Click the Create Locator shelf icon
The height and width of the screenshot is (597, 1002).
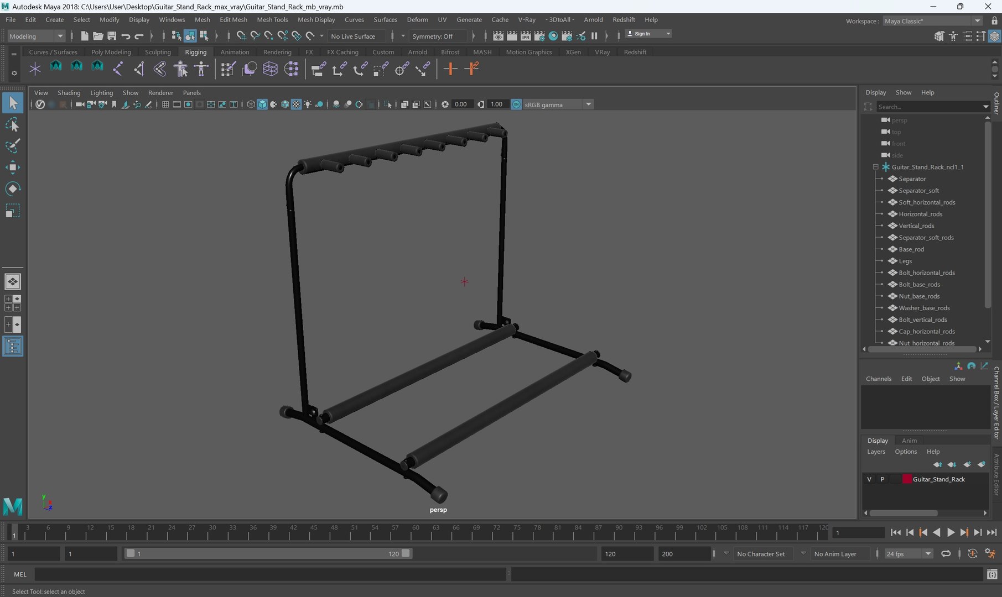pyautogui.click(x=35, y=69)
